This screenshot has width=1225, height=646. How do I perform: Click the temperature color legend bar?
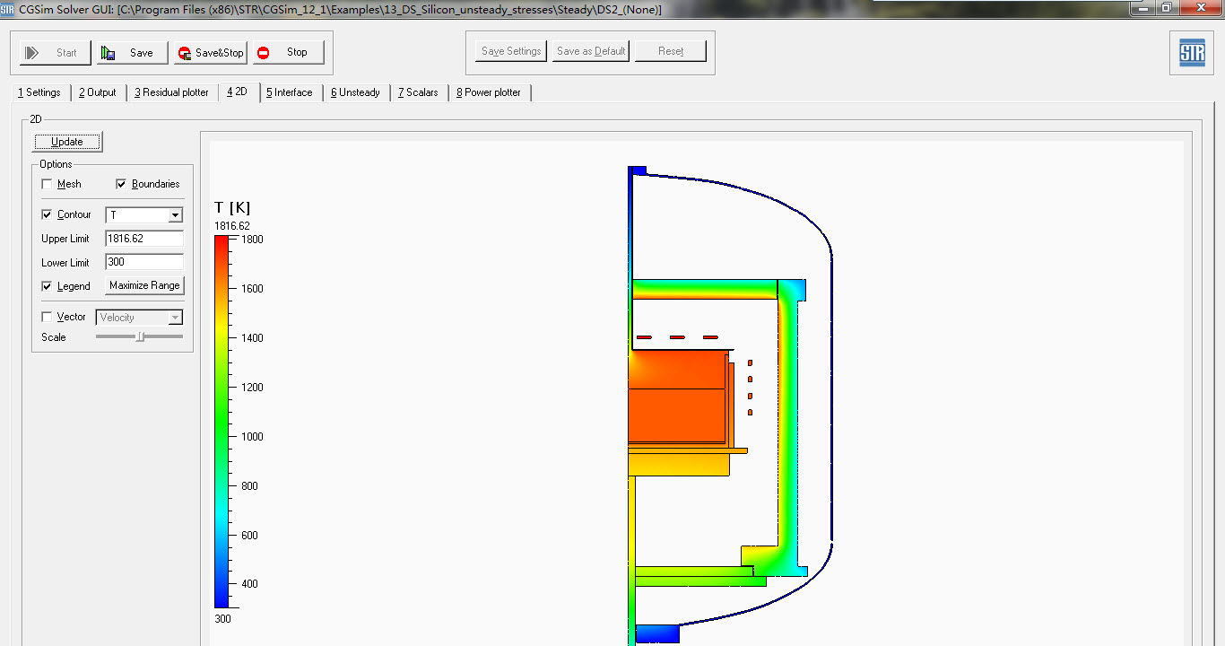pyautogui.click(x=222, y=422)
